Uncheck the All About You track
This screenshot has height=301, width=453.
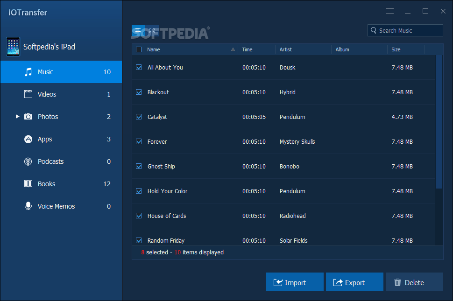tap(139, 67)
